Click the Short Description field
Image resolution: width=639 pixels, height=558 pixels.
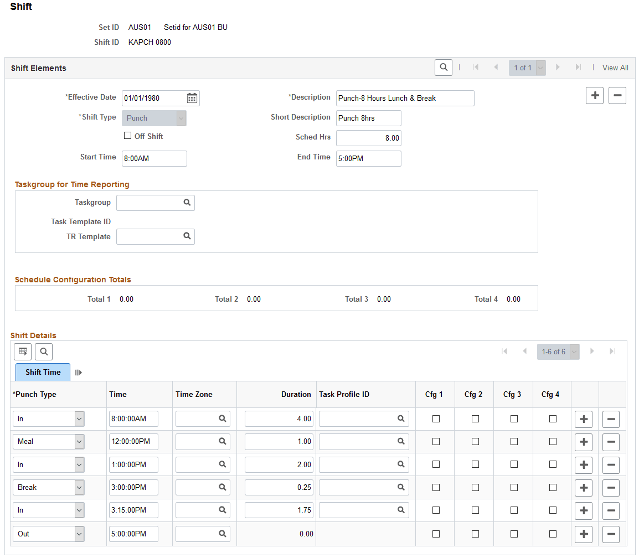coord(368,118)
